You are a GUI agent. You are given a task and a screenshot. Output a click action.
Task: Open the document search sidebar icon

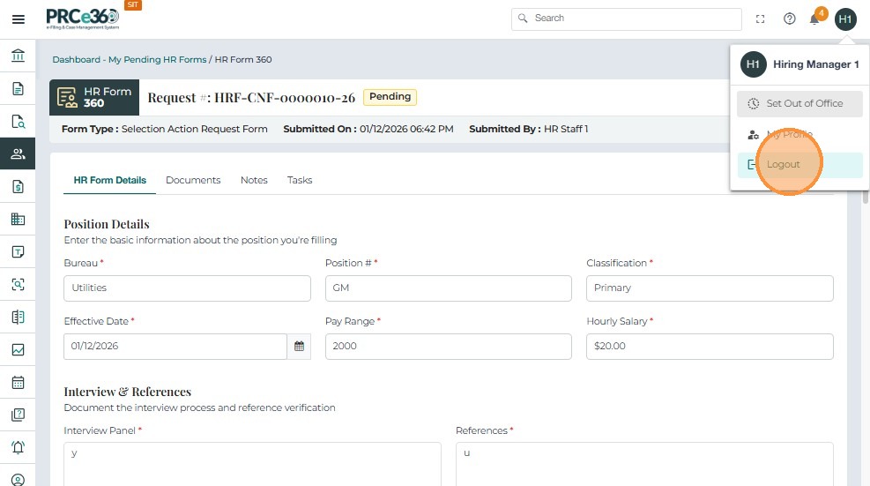[x=18, y=122]
